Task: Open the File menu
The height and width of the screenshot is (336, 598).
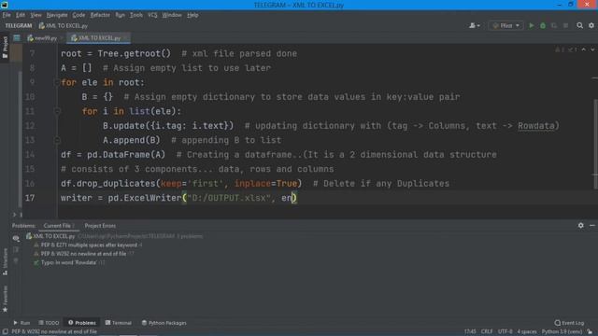Action: coord(7,15)
